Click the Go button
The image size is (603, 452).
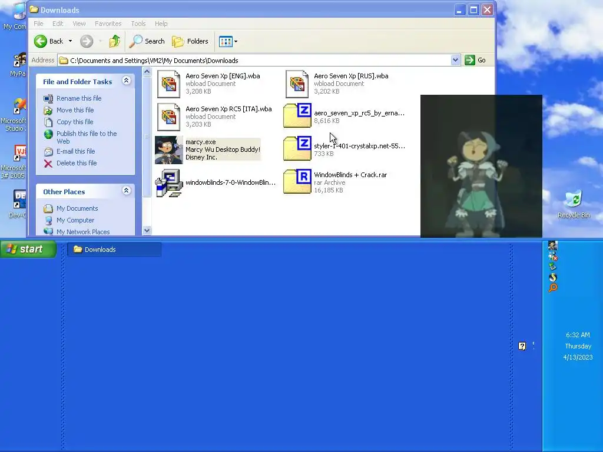point(475,60)
